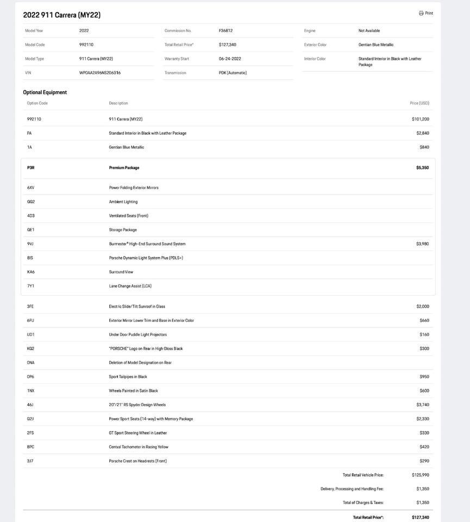Click the Description column header
The height and width of the screenshot is (522, 470).
click(x=118, y=103)
